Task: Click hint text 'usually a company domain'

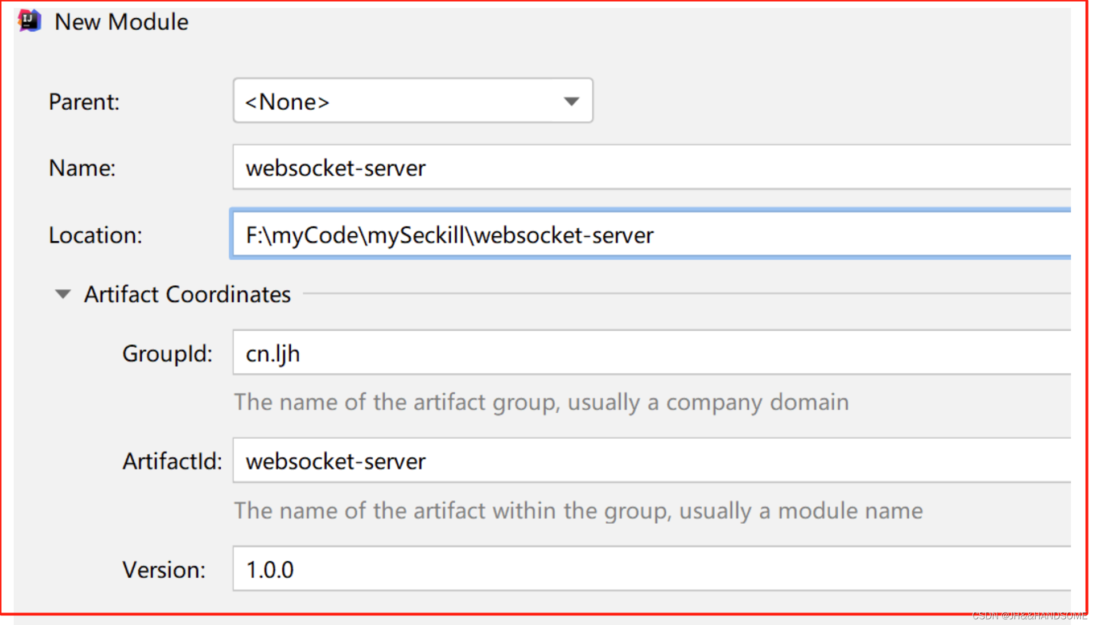Action: tap(708, 402)
